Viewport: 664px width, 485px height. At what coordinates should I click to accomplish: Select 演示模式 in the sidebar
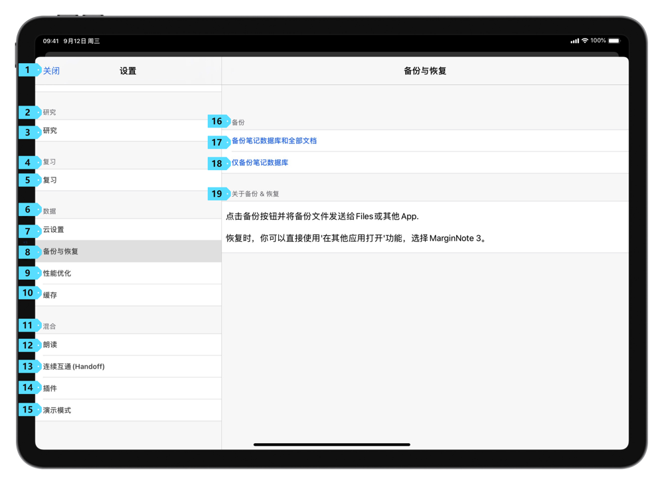(126, 410)
